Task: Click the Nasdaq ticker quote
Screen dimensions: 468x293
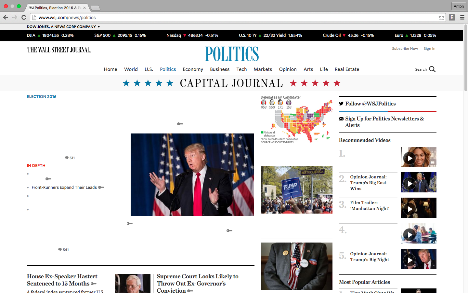Action: click(x=192, y=35)
